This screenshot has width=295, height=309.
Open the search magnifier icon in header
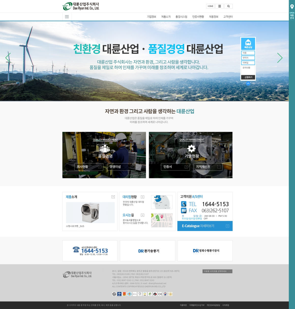point(228,6)
